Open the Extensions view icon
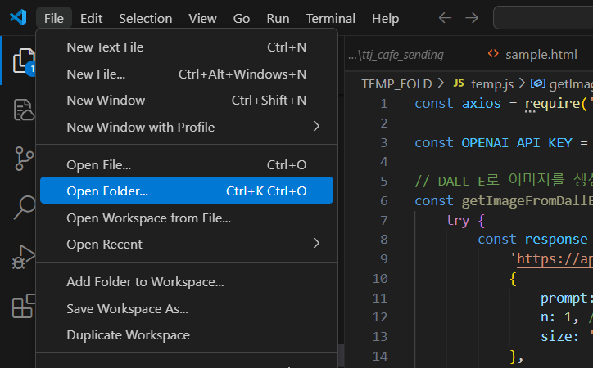Viewport: 593px width, 368px height. 20,306
